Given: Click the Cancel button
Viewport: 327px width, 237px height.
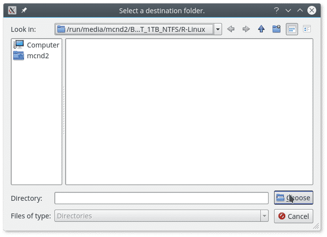Looking at the screenshot, I should click(294, 216).
